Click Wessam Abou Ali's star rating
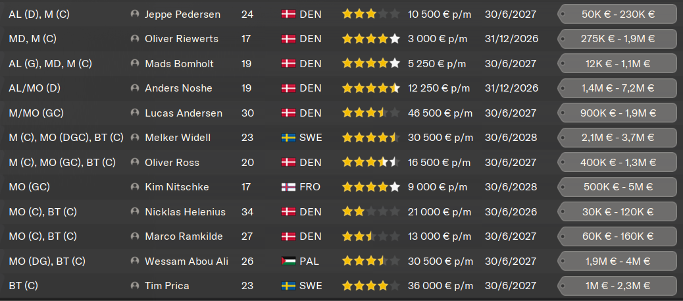Screen dimensions: 683x301 (x=370, y=261)
